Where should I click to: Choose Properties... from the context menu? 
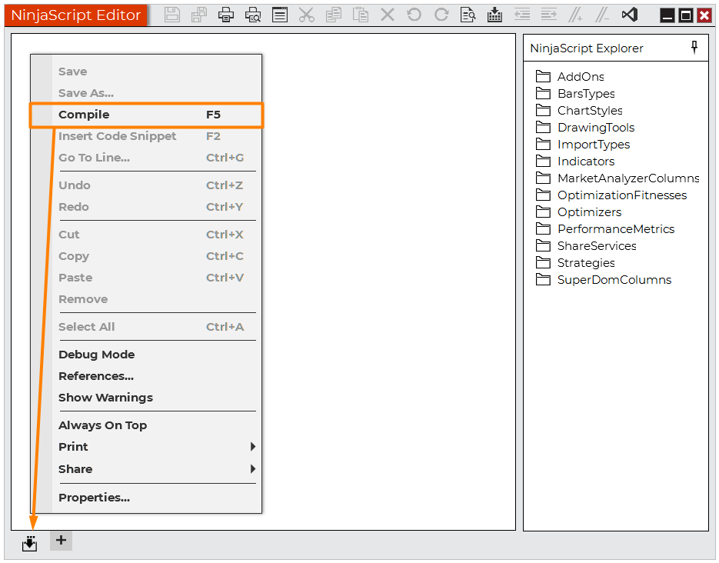(94, 498)
